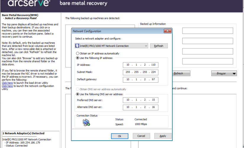Click the Backed up Information group label
Screen dimensions: 244x148
click(153, 24)
